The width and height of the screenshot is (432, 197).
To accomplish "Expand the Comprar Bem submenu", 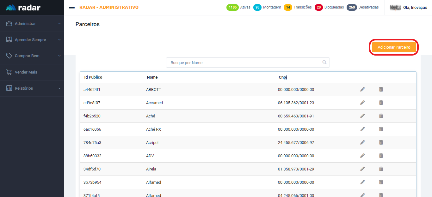I will click(x=32, y=56).
